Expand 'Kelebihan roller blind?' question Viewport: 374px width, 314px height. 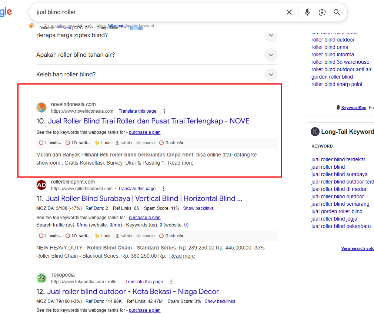[x=271, y=75]
